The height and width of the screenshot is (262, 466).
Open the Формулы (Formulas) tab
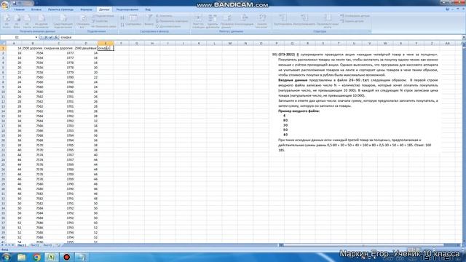click(86, 9)
